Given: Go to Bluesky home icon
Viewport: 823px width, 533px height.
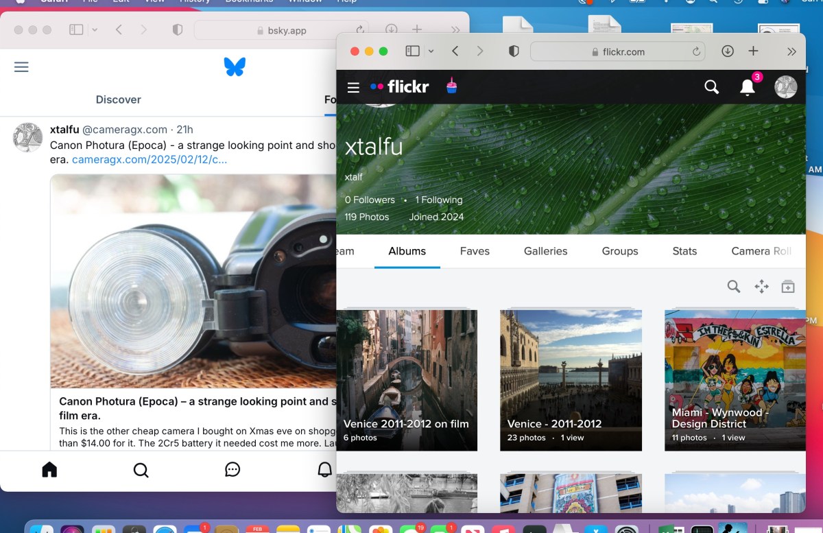Looking at the screenshot, I should [x=49, y=469].
